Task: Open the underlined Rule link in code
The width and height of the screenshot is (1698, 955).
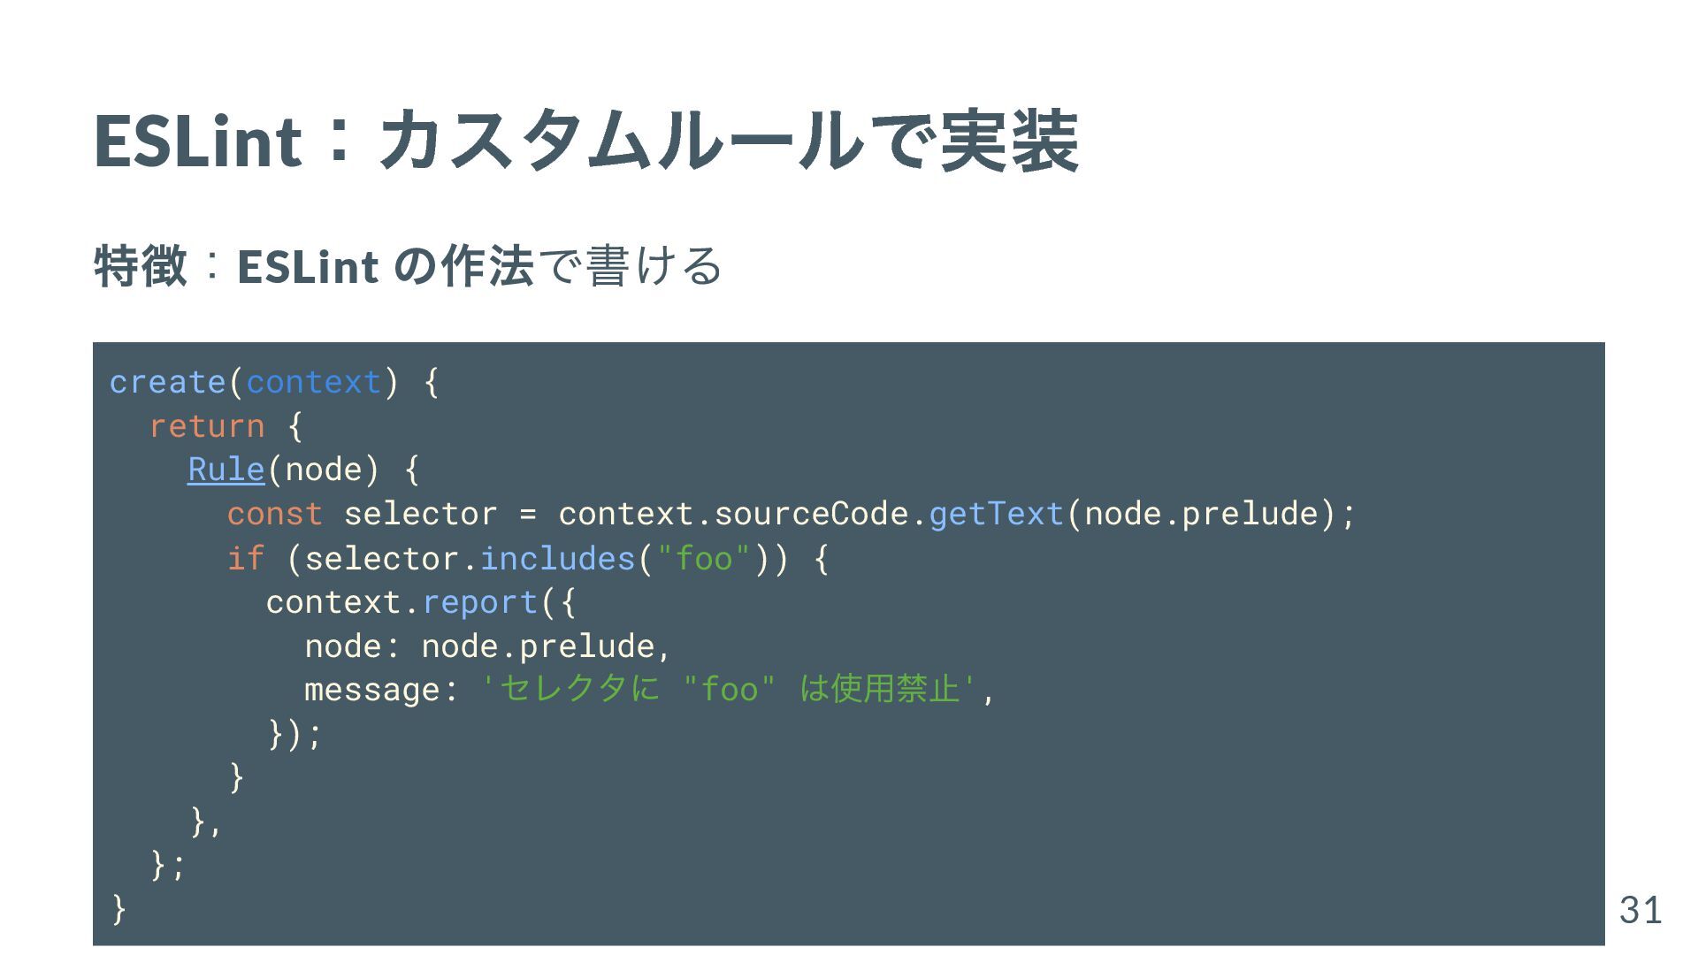Action: [226, 469]
